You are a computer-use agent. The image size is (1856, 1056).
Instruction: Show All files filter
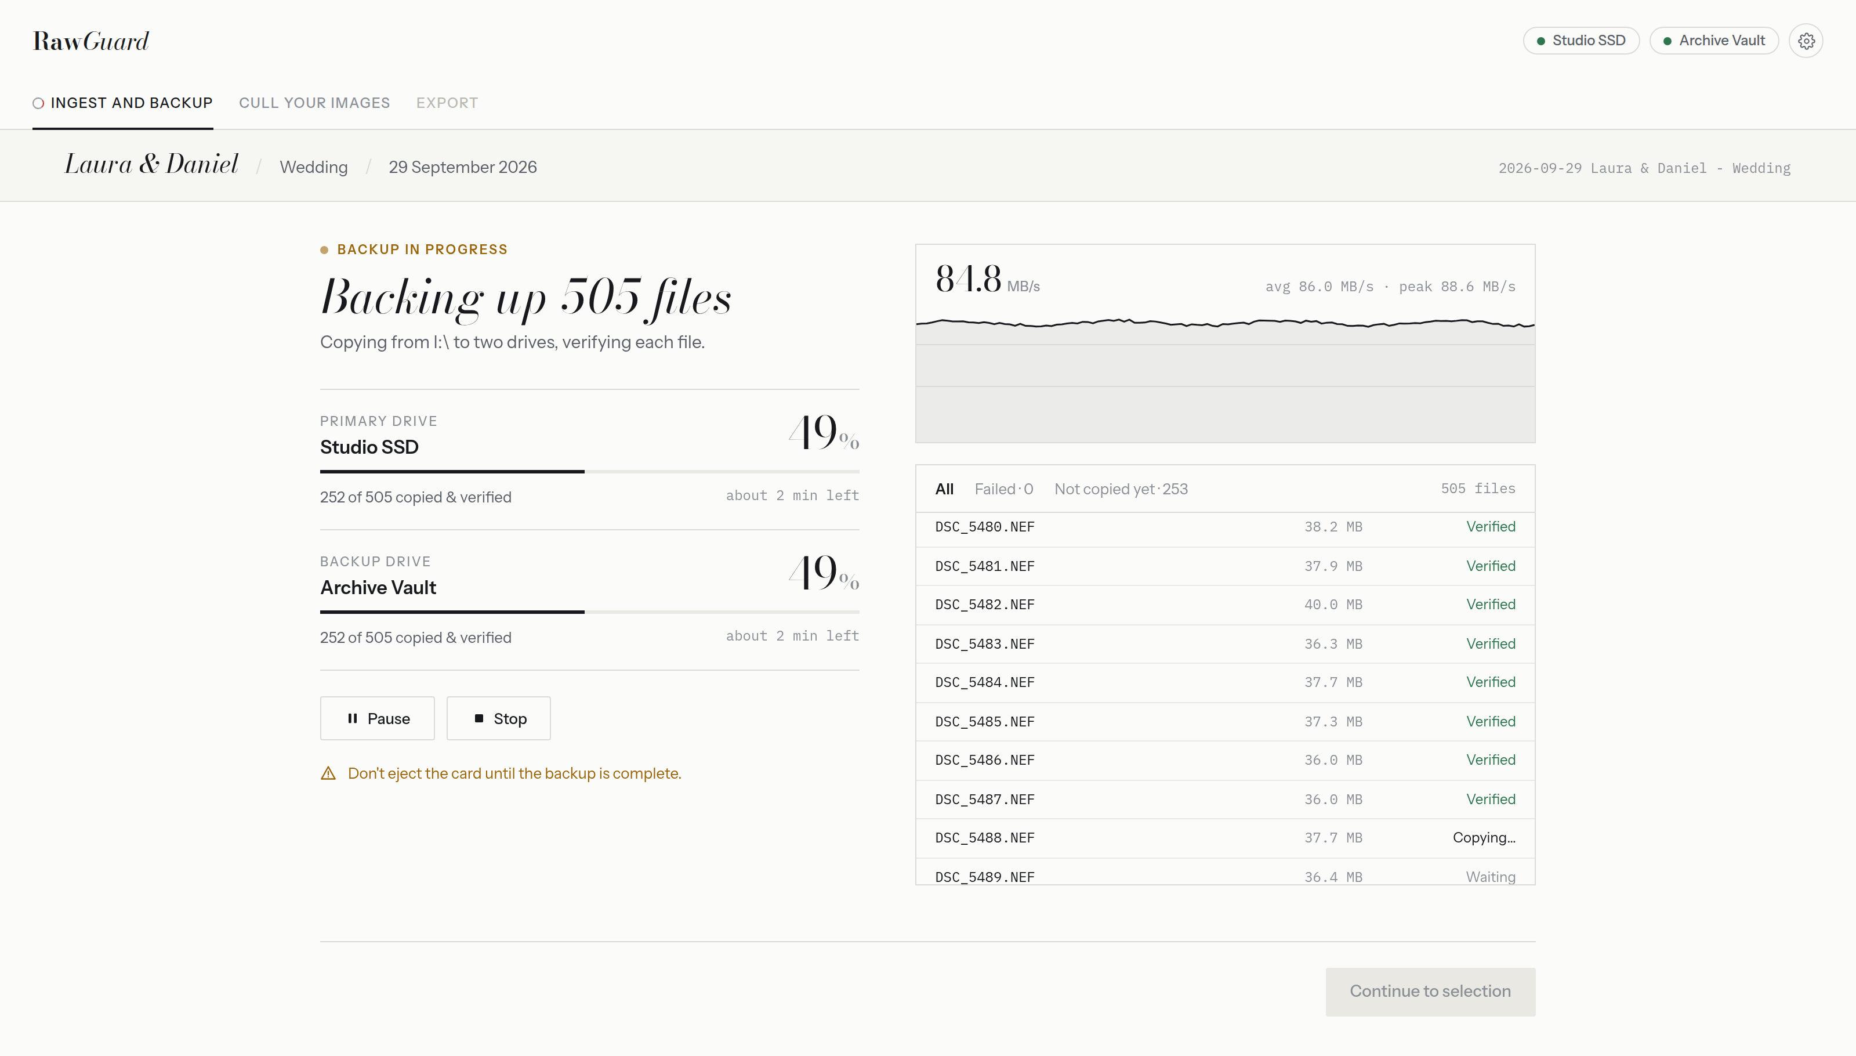pyautogui.click(x=944, y=489)
